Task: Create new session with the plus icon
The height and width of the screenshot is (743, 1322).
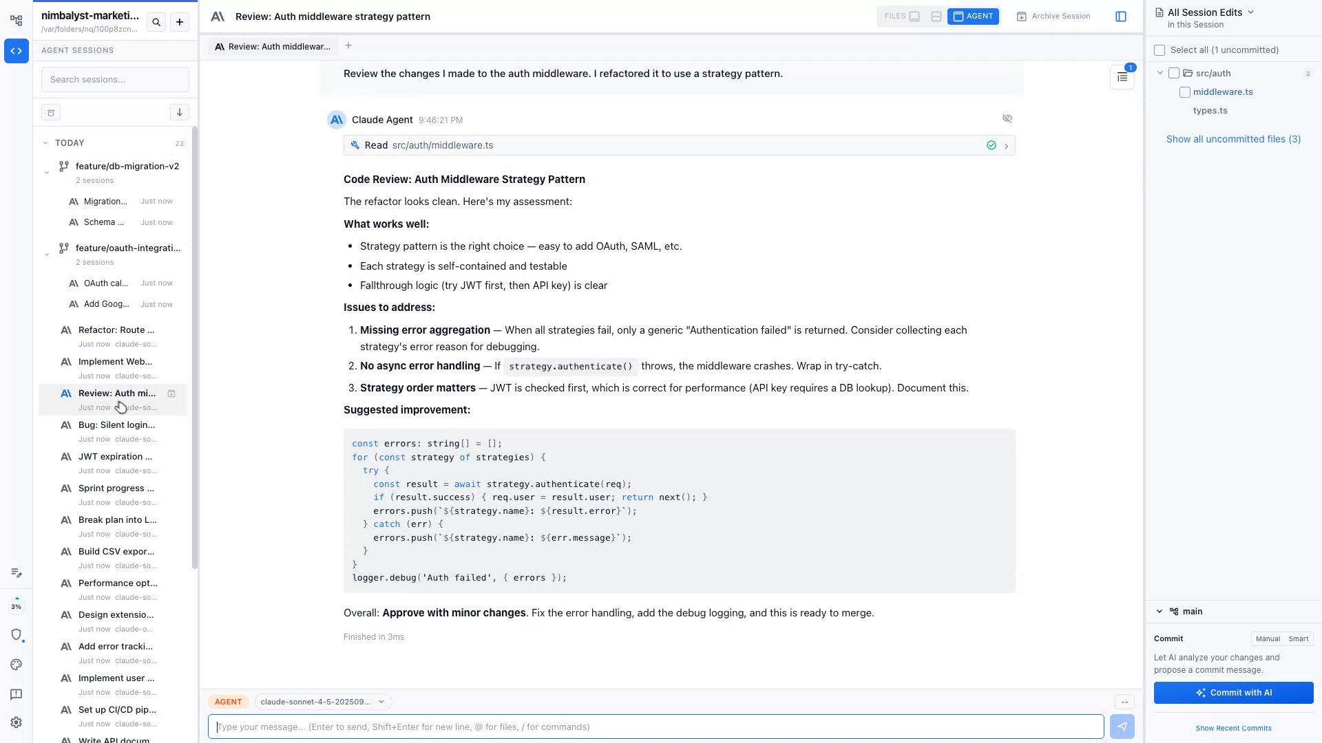Action: click(179, 22)
